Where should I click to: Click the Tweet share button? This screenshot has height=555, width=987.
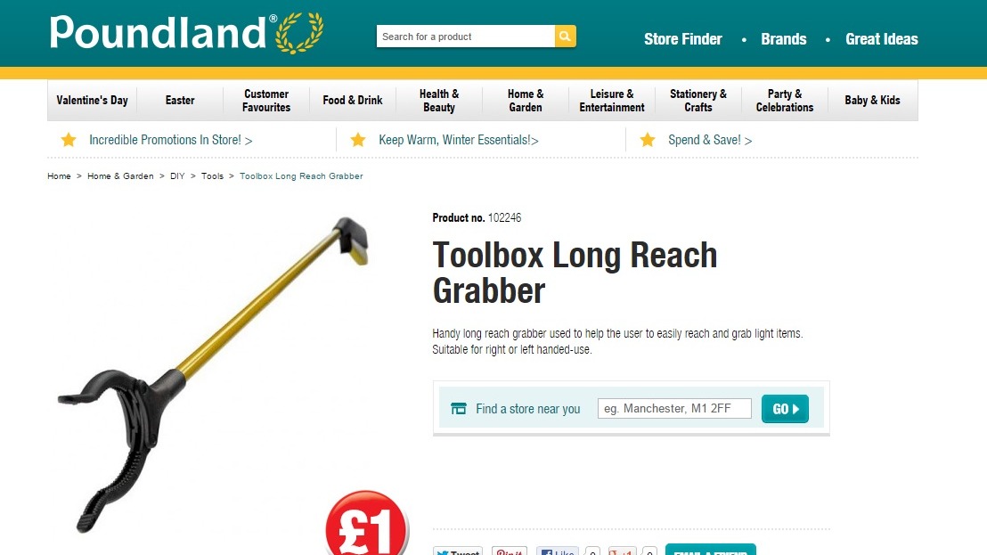[x=458, y=551]
